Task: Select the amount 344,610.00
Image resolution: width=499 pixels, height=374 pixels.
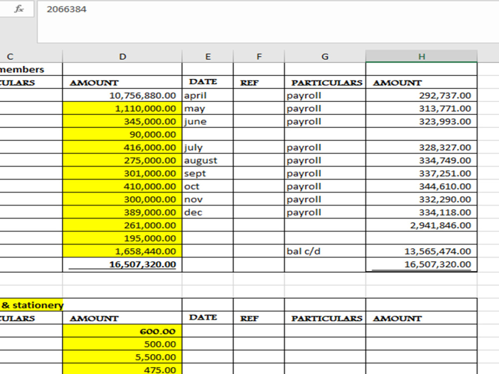Action: tap(421, 187)
